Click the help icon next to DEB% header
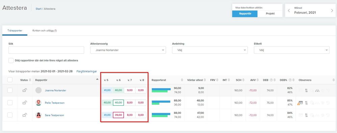The height and width of the screenshot is (133, 337). [x=290, y=80]
